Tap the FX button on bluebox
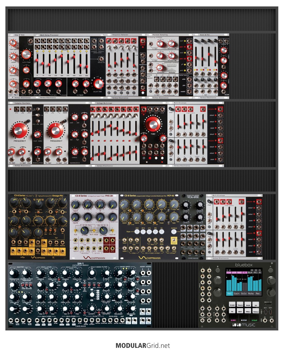Image resolution: width=286 pixels, height=351 pixels. 232,311
